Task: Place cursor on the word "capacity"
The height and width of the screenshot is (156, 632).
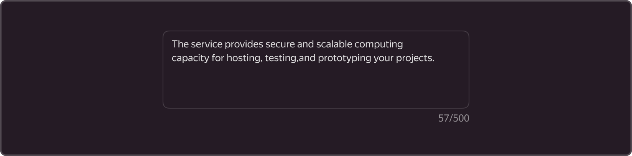Action: pyautogui.click(x=191, y=58)
